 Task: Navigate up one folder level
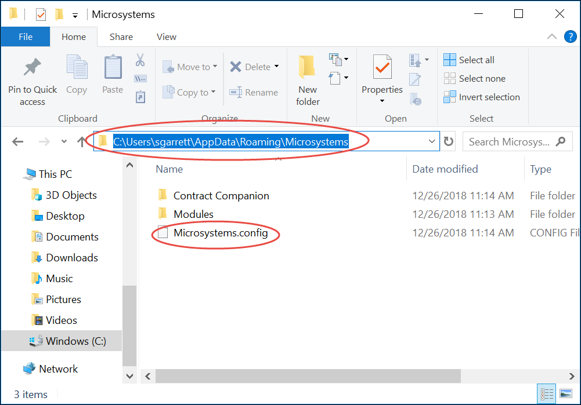pyautogui.click(x=81, y=141)
